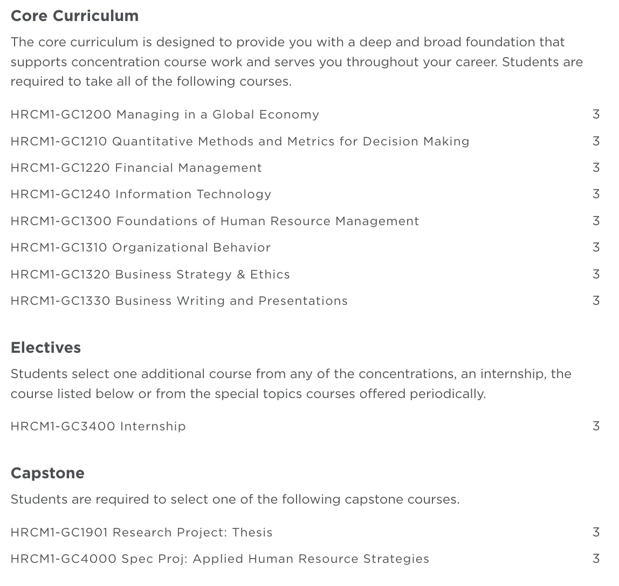Select Research Project: Thesis capstone
The width and height of the screenshot is (619, 586).
coord(141,533)
